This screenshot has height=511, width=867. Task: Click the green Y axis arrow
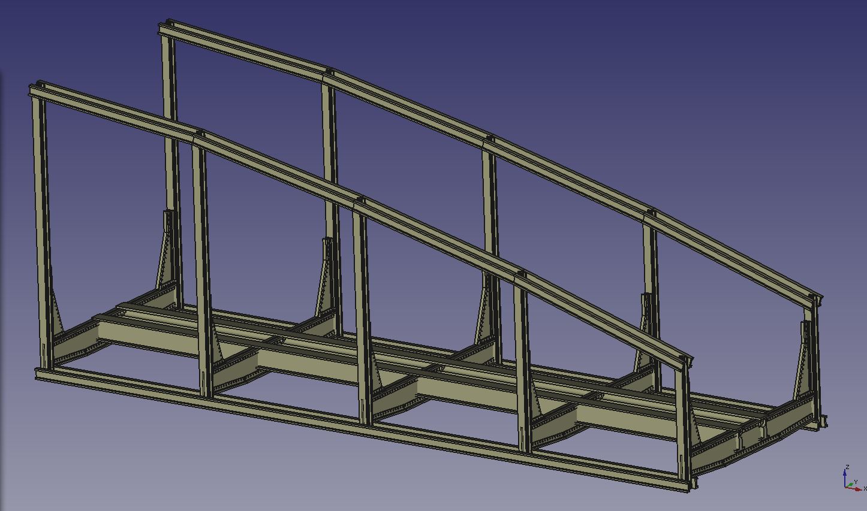tap(851, 483)
